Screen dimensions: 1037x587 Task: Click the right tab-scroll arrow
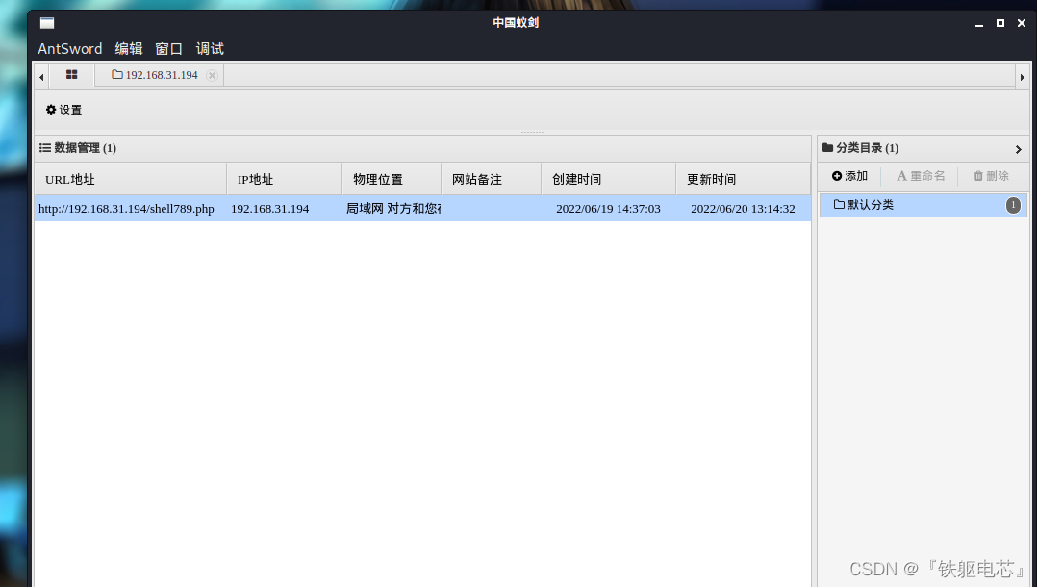click(x=1022, y=75)
